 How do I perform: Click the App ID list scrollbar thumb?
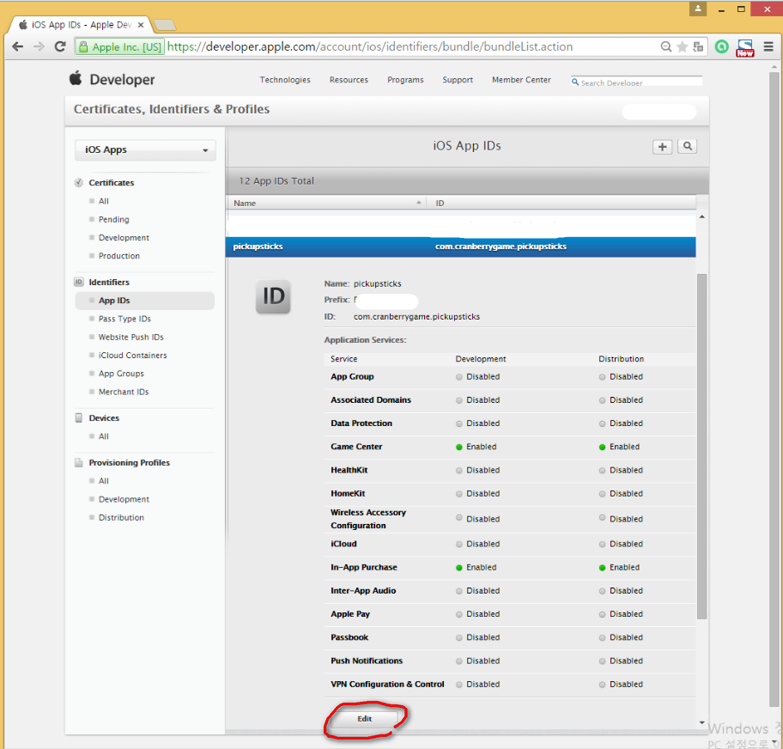[701, 446]
